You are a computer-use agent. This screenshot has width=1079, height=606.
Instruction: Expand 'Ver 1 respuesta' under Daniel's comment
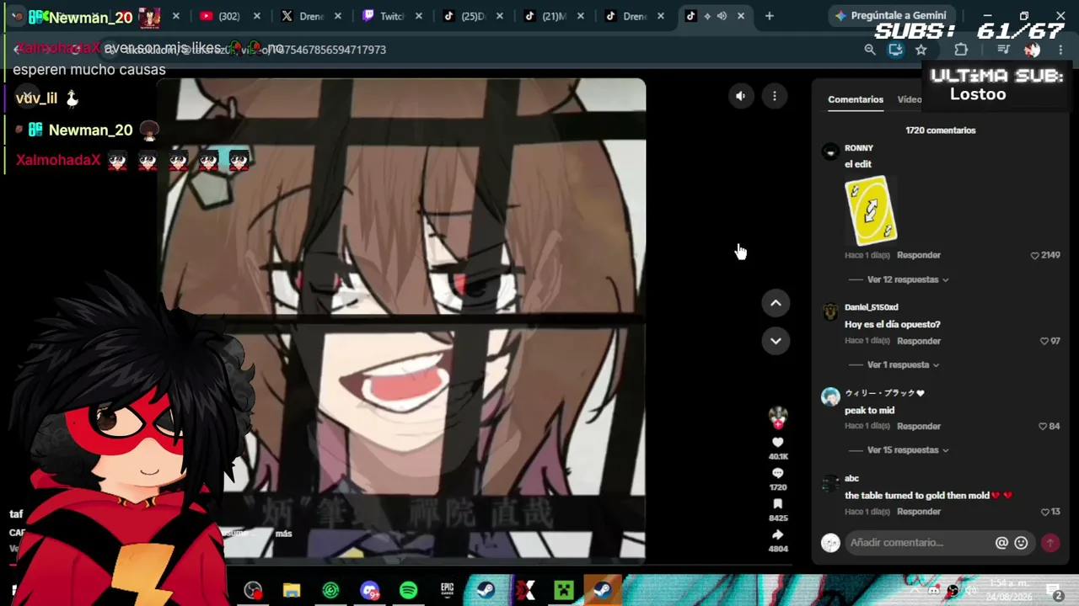coord(903,365)
